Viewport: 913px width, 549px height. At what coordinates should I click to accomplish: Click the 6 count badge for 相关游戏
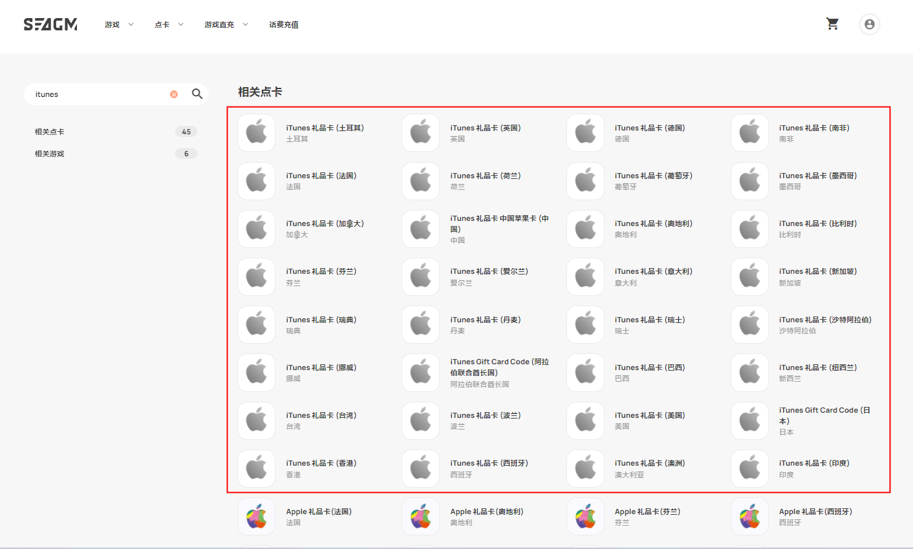[186, 154]
